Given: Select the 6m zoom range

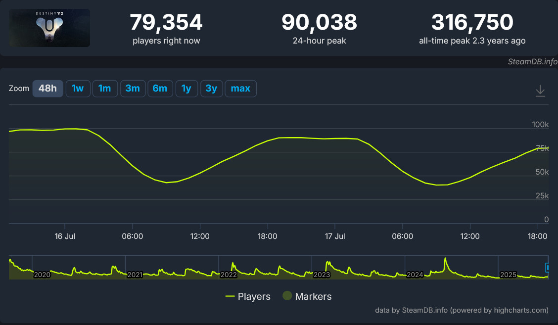Looking at the screenshot, I should click(x=160, y=89).
